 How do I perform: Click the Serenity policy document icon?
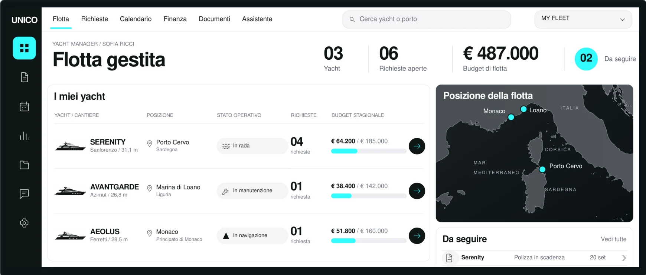coord(449,258)
